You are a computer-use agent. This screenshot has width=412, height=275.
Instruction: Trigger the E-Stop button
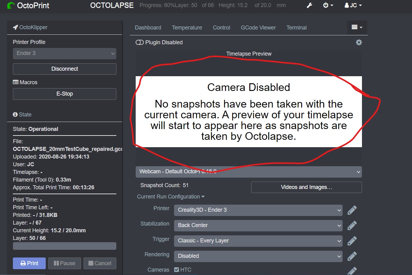(64, 94)
